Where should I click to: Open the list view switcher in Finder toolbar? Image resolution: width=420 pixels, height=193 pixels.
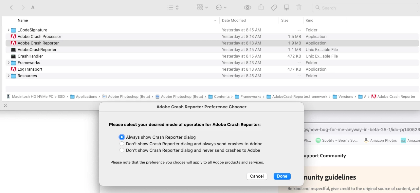point(173,8)
